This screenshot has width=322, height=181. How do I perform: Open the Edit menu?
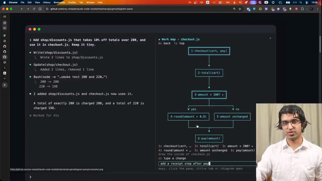[x=29, y=3]
